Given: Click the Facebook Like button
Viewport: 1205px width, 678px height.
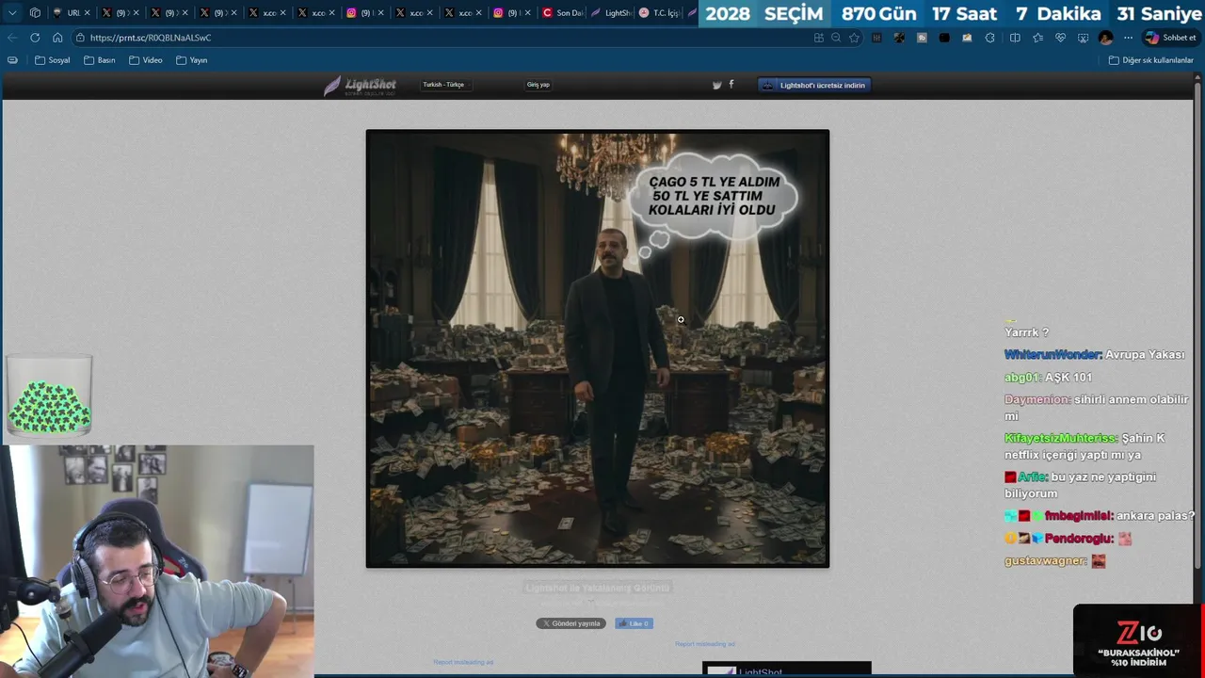Looking at the screenshot, I should 634,623.
